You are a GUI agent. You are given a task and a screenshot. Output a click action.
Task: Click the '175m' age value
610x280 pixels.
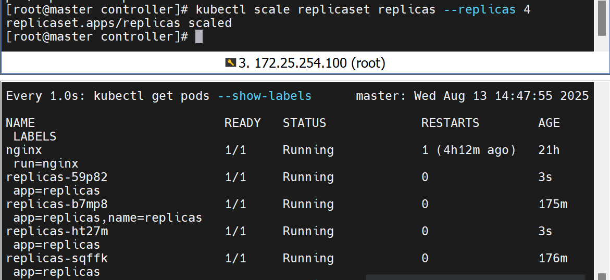pos(553,204)
